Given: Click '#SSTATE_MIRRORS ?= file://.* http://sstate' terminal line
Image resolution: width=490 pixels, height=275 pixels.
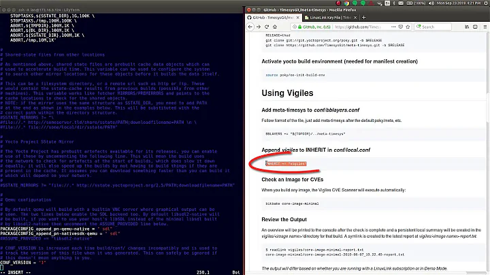Looking at the screenshot, I should click(x=118, y=185).
